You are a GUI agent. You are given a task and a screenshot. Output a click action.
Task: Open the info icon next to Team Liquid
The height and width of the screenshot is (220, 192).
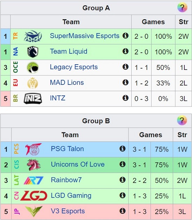[x=126, y=51]
